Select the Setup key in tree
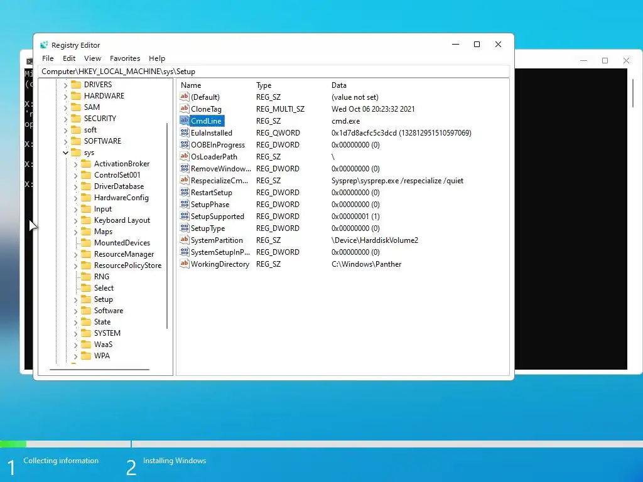Image resolution: width=643 pixels, height=482 pixels. 104,299
